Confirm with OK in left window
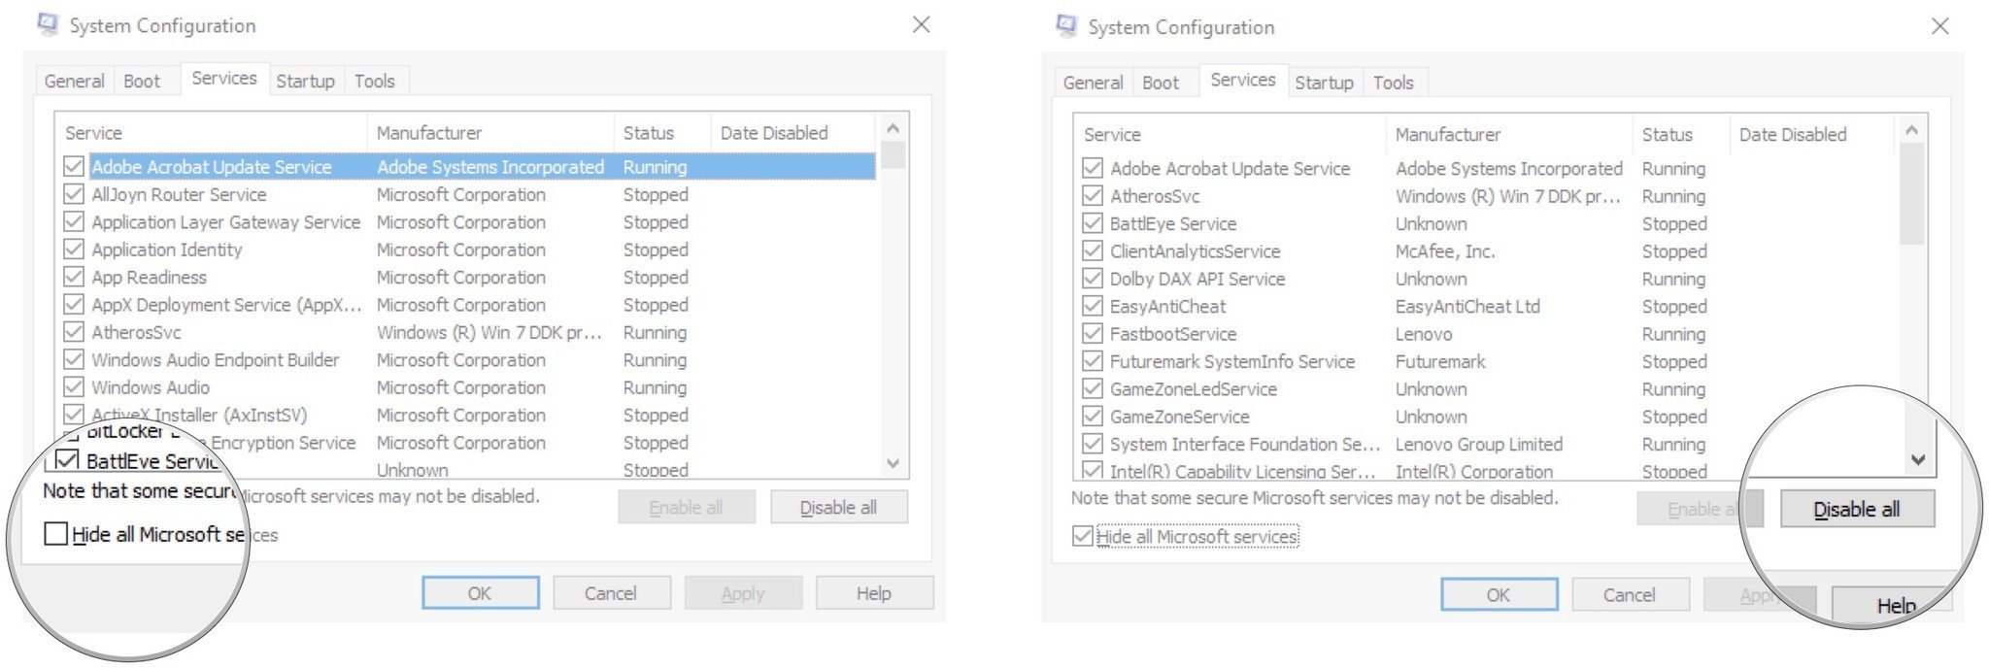 click(481, 593)
